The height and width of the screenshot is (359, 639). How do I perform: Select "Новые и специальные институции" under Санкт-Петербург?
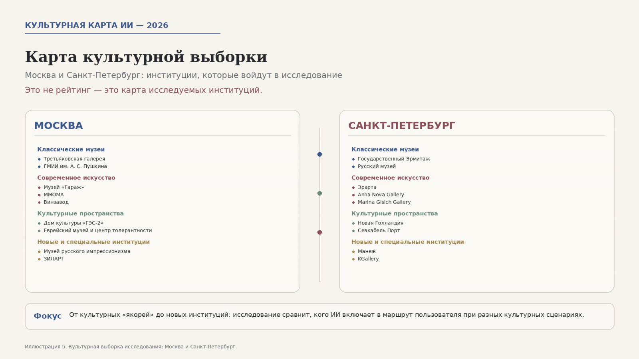pos(408,242)
